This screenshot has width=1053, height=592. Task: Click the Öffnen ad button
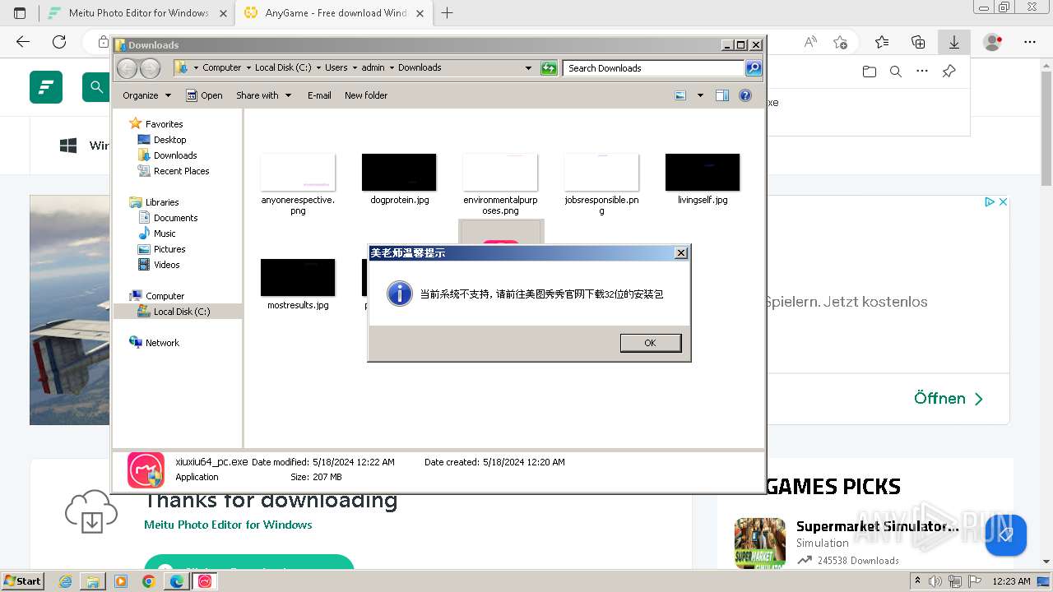point(949,399)
